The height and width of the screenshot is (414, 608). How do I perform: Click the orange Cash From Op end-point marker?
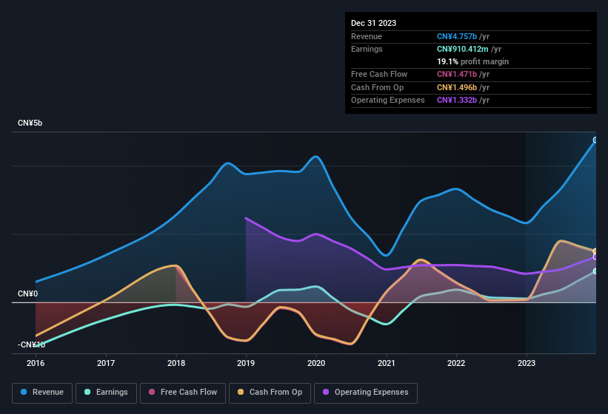point(595,251)
